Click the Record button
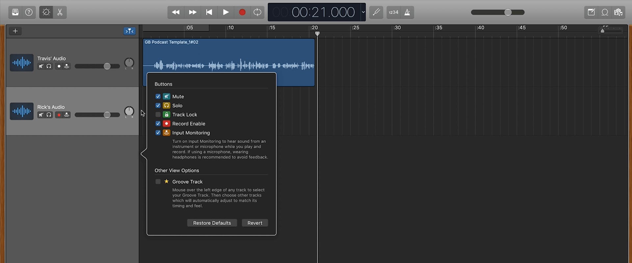This screenshot has width=632, height=263. [x=242, y=12]
